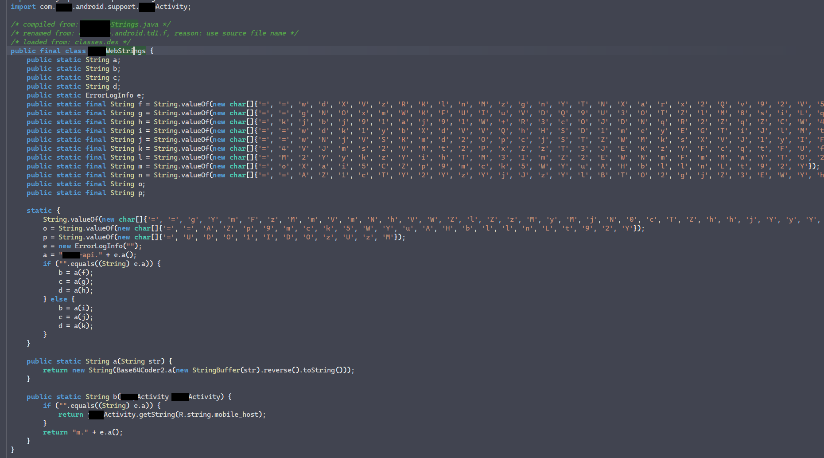Viewport: 824px width, 458px height.
Task: Click field name 'h' in its final String declaration
Action: (x=140, y=122)
